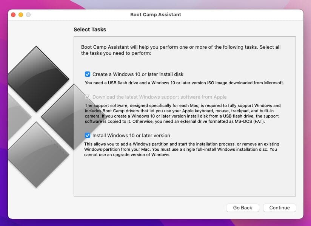The image size is (311, 226).
Task: Click the 'Create a Windows 10 or later install disk' label
Action: pos(138,74)
